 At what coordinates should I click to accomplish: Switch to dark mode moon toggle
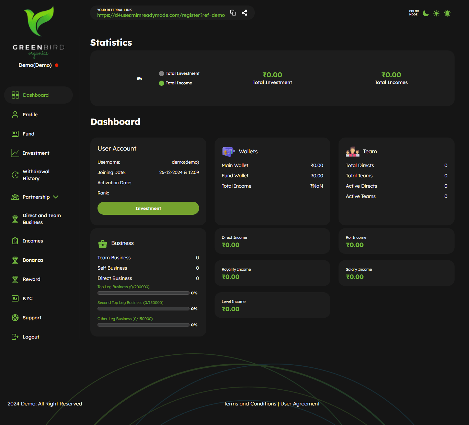(x=426, y=13)
